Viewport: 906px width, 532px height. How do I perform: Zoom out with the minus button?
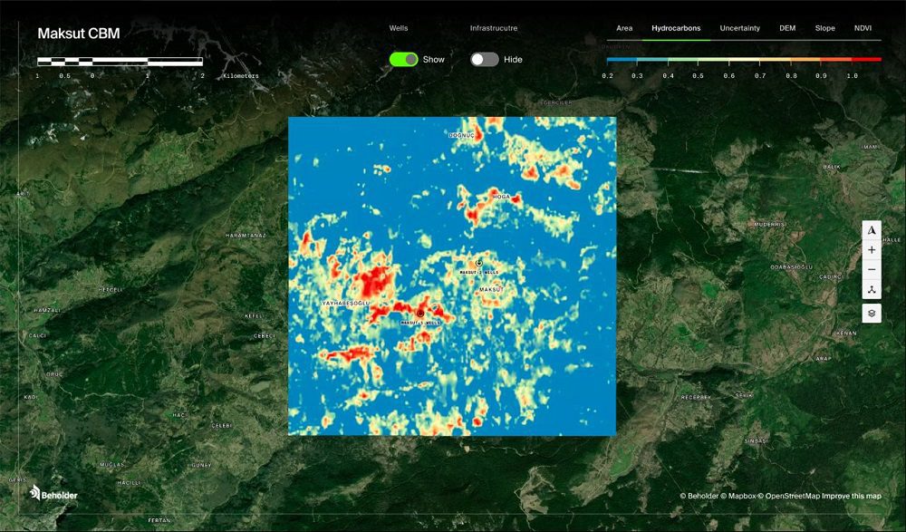[872, 269]
